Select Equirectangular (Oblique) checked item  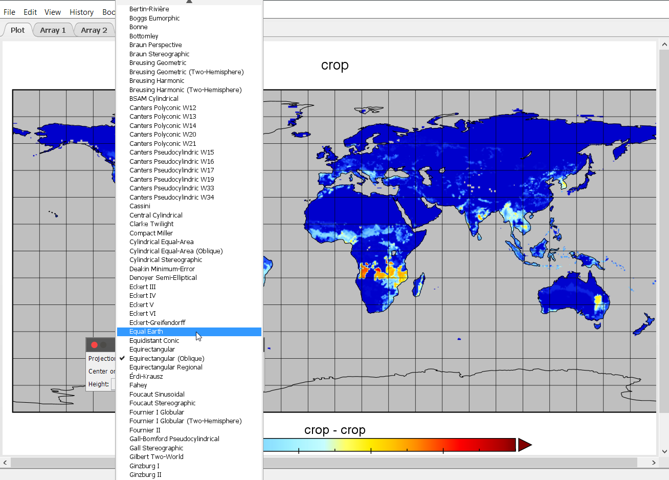(x=189, y=359)
